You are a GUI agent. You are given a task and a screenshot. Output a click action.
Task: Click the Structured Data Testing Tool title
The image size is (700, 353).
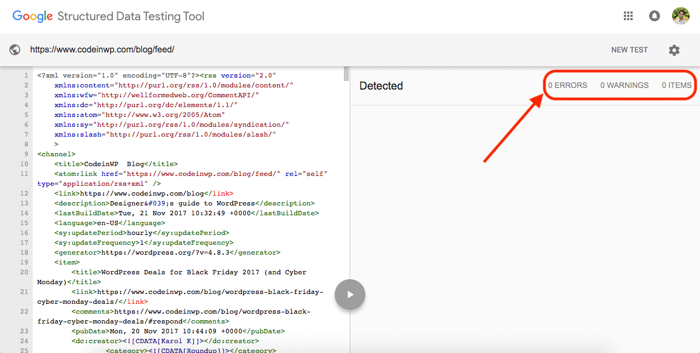coord(131,16)
